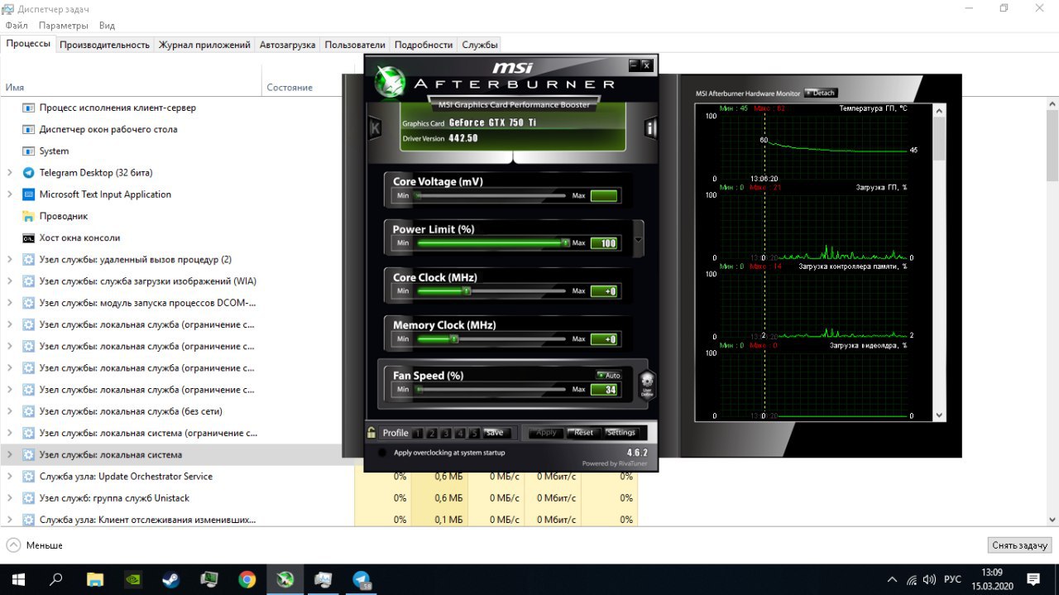Expand Узел службы: модуль запуска DCOM

tap(9, 303)
